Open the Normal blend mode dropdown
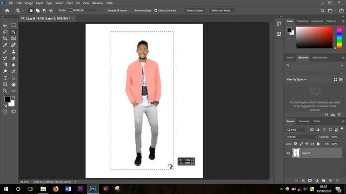The height and width of the screenshot is (194, 346). [x=302, y=137]
